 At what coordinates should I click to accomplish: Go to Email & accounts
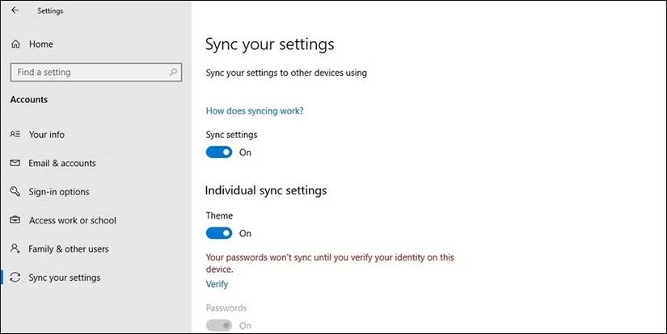62,163
